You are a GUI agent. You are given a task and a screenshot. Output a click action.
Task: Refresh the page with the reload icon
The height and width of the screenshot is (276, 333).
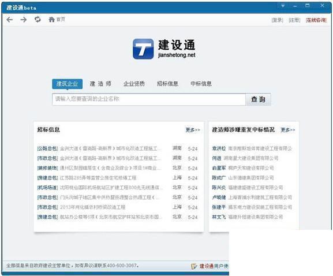tap(38, 20)
